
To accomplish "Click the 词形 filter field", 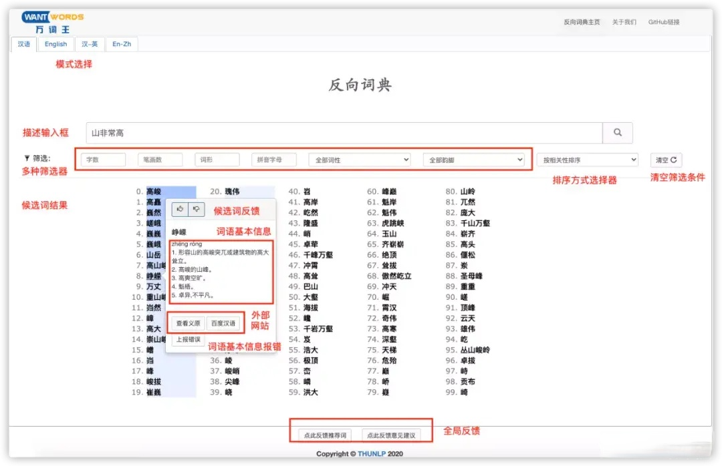I will [217, 160].
